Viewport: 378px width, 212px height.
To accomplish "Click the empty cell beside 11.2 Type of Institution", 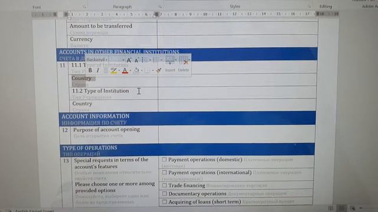I will [x=237, y=92].
